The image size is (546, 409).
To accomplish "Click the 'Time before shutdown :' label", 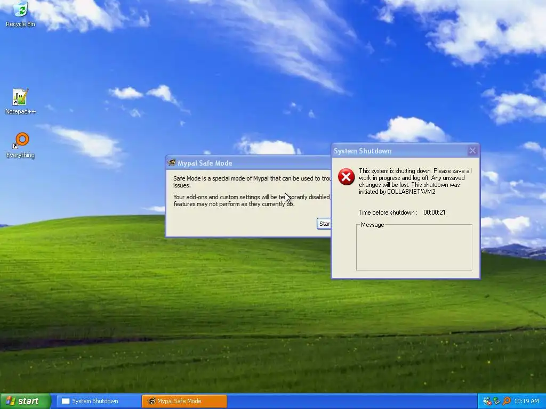I will (388, 212).
